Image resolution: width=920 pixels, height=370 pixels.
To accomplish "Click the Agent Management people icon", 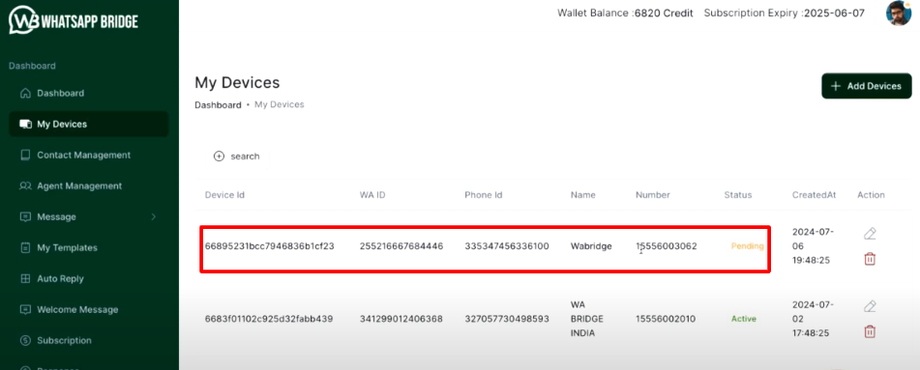I will click(x=25, y=185).
